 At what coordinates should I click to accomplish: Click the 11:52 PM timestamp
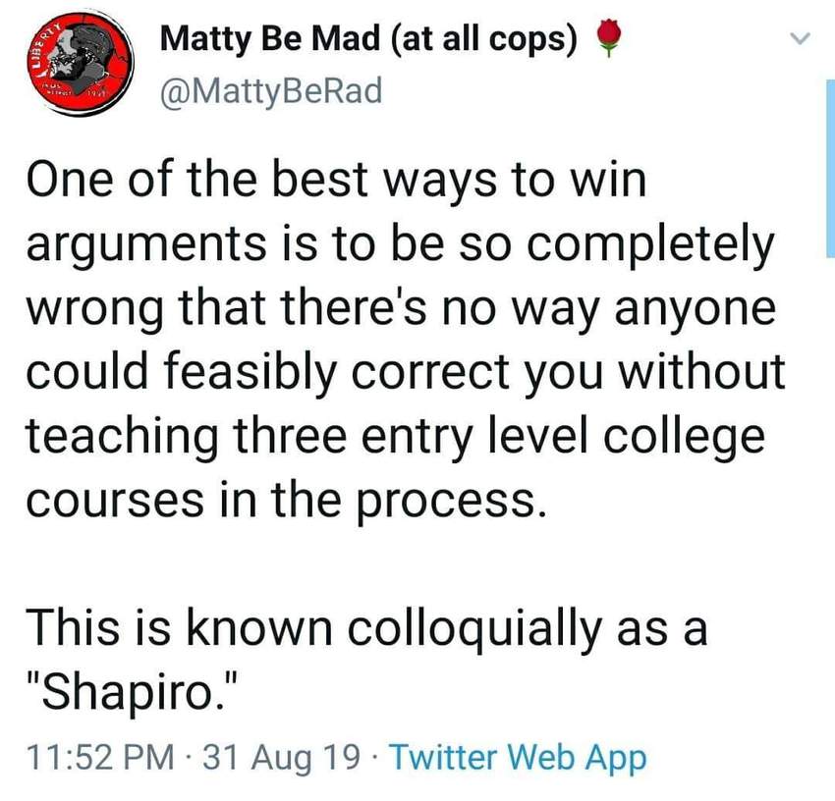tap(100, 757)
